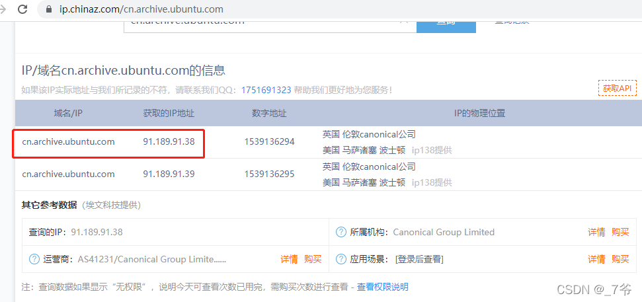Click 英国 伦敦canonical公司 in the 1539136294 row

click(x=369, y=133)
